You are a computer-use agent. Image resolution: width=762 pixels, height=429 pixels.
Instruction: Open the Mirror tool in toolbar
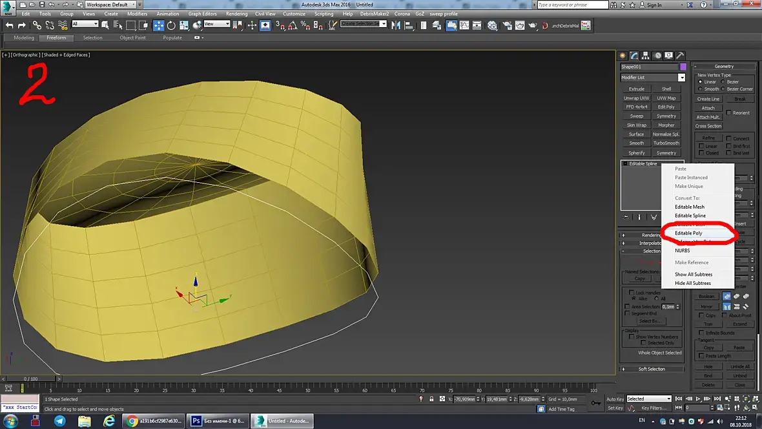point(395,25)
